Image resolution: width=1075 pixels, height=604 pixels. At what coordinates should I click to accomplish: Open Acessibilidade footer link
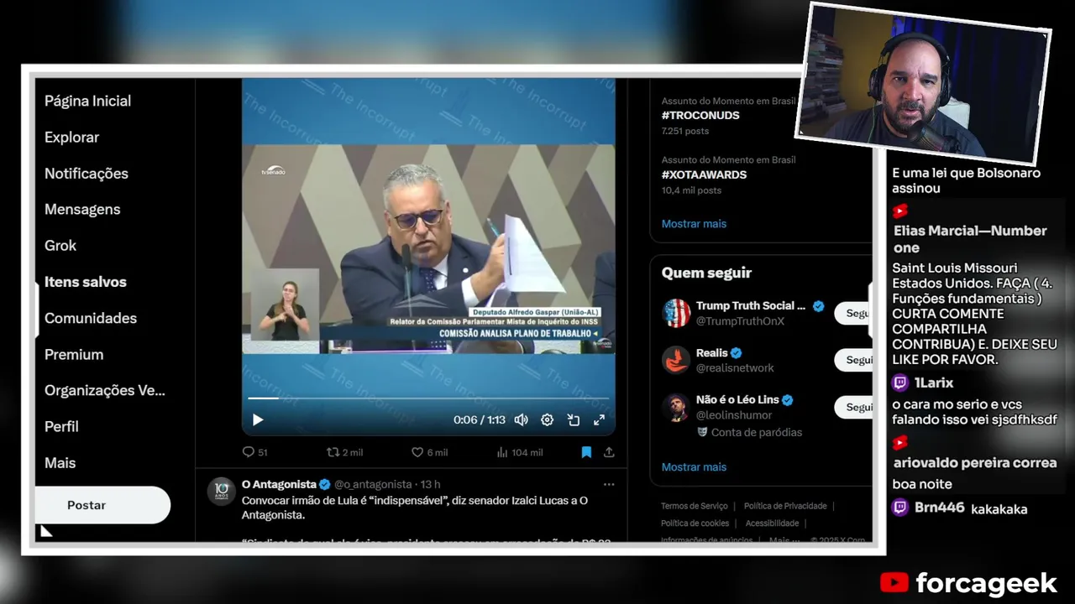tap(772, 523)
